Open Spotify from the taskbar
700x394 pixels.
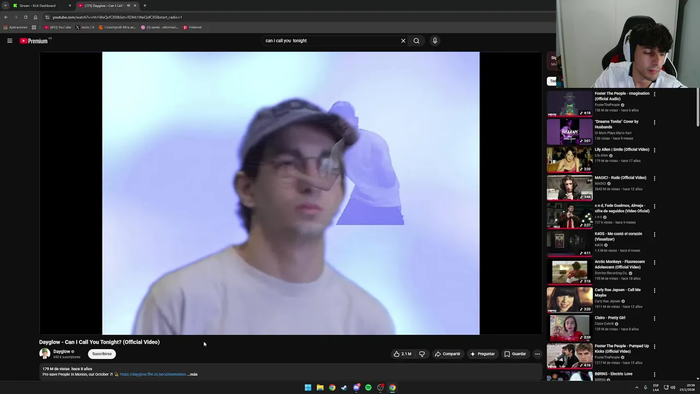pyautogui.click(x=368, y=387)
